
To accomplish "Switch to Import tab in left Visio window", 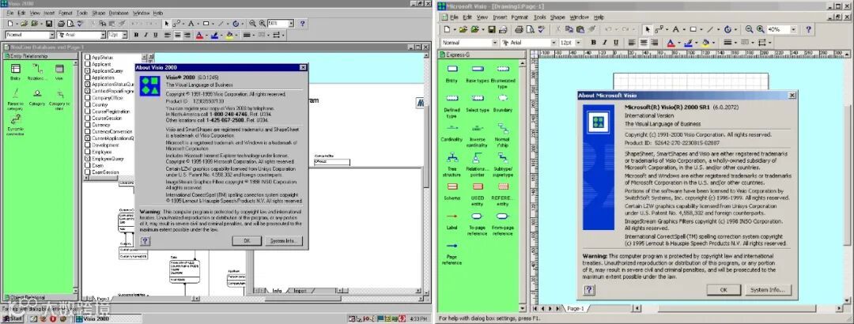I will point(300,291).
